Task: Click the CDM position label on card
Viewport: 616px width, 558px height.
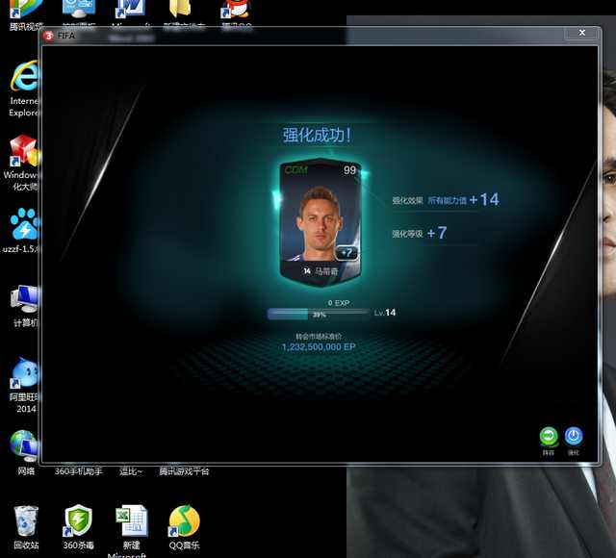Action: pyautogui.click(x=296, y=170)
